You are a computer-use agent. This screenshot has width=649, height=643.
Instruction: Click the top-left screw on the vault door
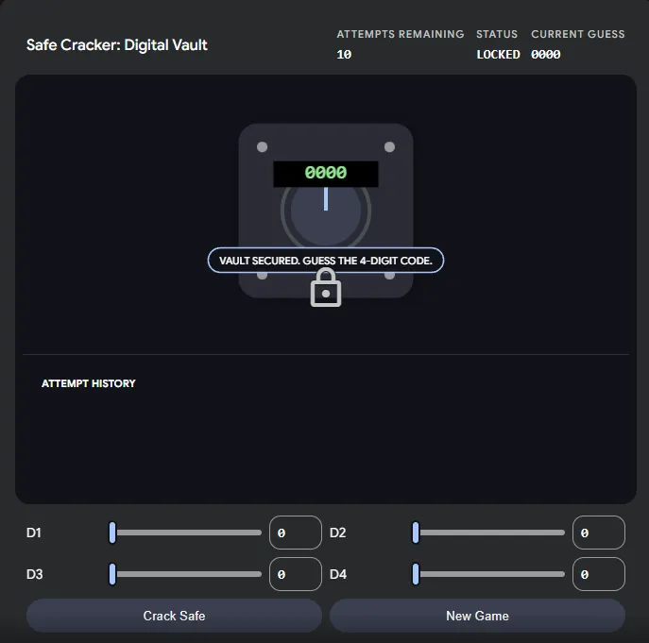point(263,147)
